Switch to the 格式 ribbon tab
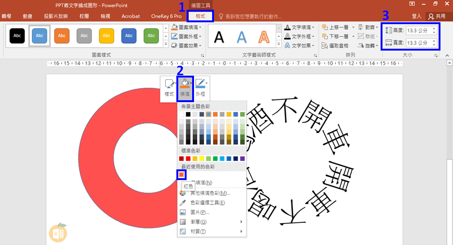The width and height of the screenshot is (453, 245). click(200, 16)
